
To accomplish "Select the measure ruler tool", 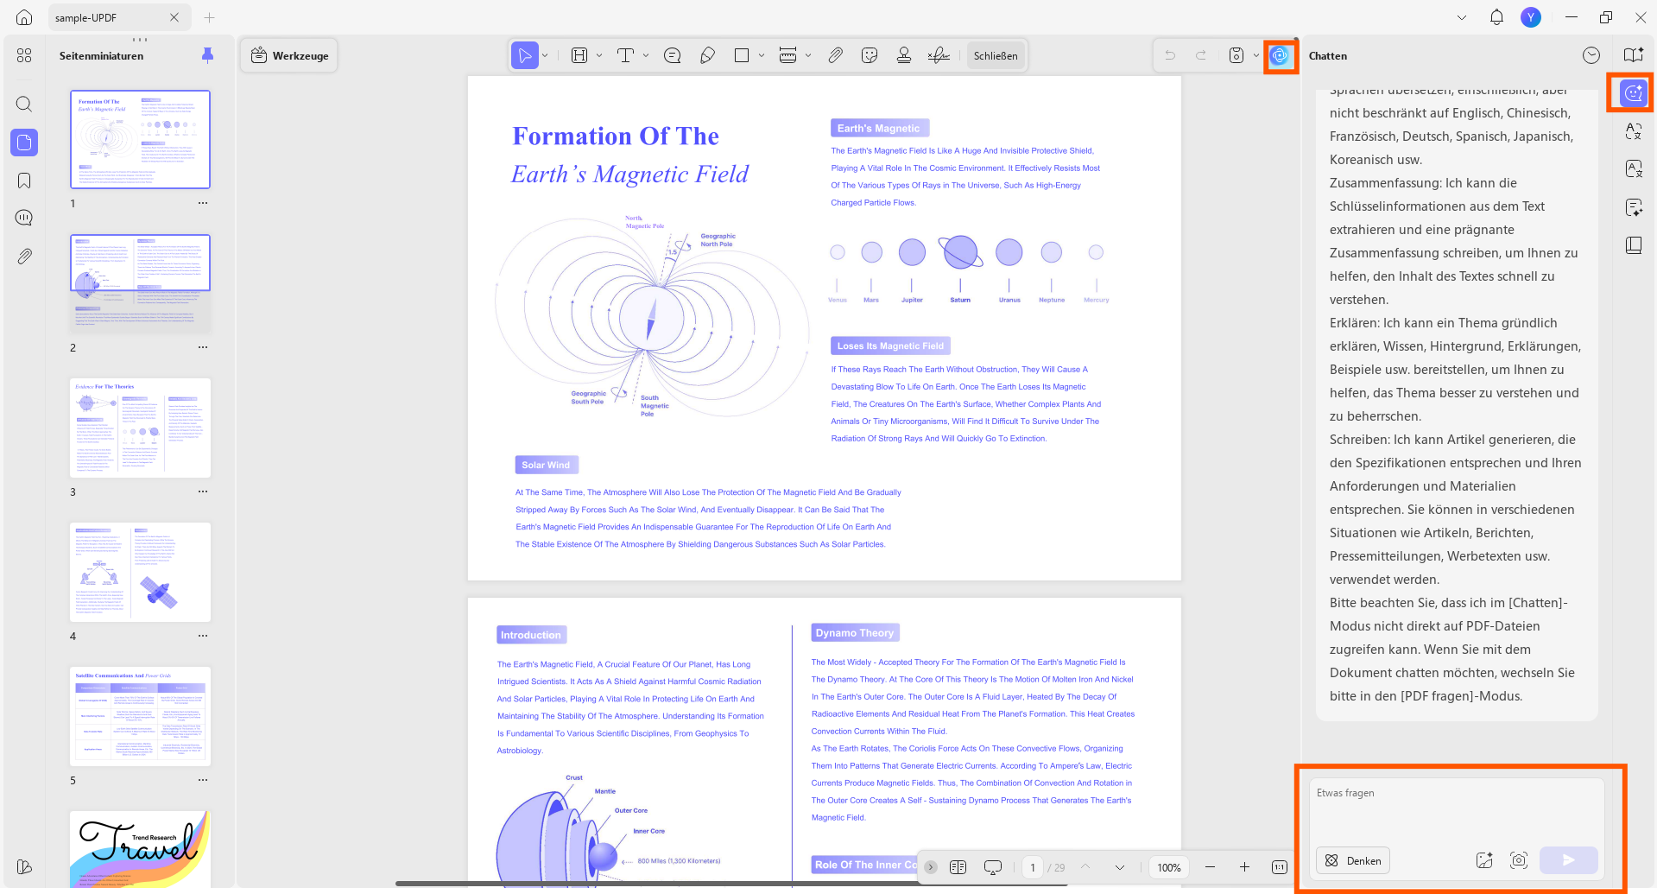I will pos(787,55).
